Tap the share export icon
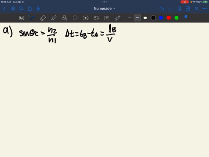209x157 pixels. [30, 9]
